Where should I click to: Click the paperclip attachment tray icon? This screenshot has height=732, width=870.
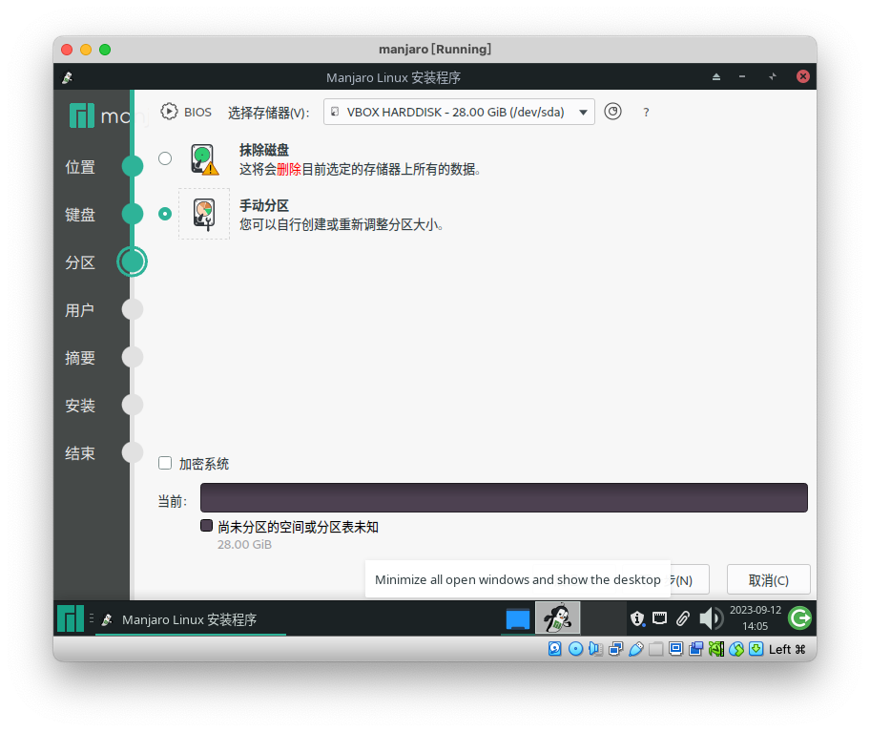681,617
